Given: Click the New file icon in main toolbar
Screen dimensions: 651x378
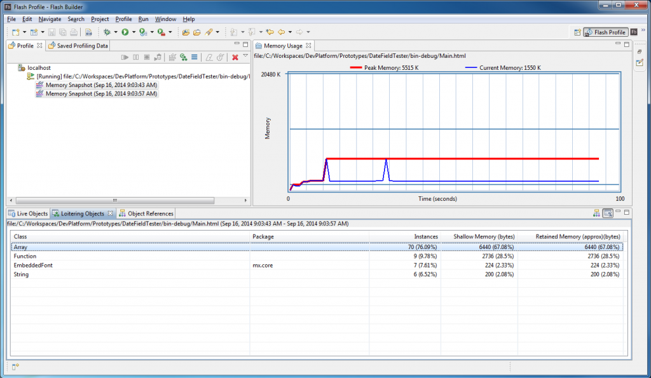Looking at the screenshot, I should 15,32.
